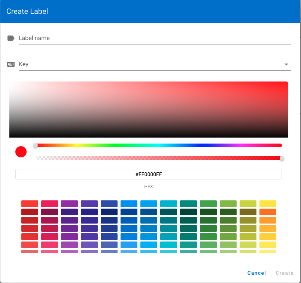Cancel the Create Label dialog

(x=256, y=273)
